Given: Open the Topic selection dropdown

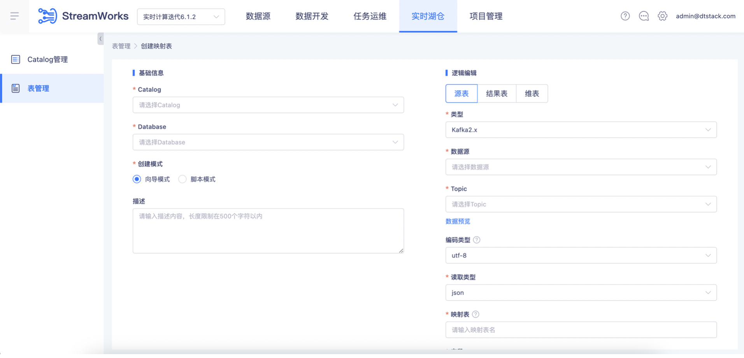Looking at the screenshot, I should (x=581, y=204).
